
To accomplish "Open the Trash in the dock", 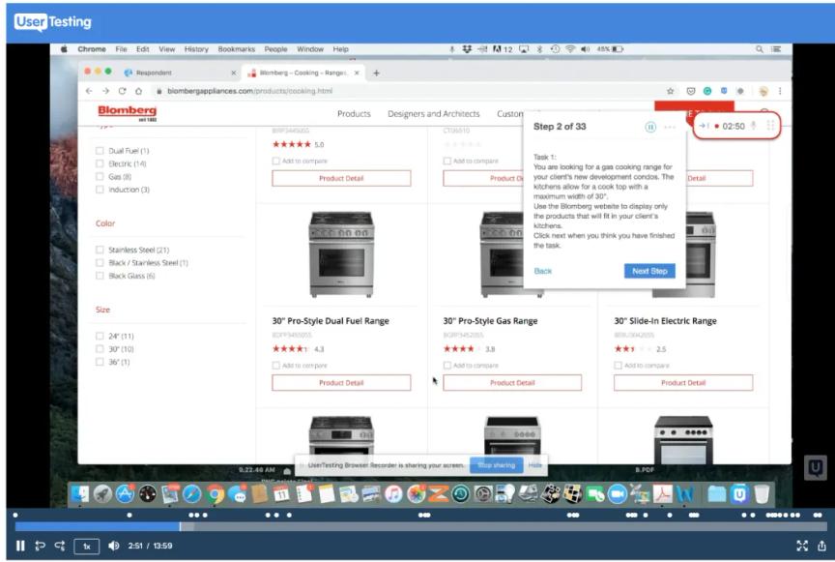I will [x=763, y=494].
